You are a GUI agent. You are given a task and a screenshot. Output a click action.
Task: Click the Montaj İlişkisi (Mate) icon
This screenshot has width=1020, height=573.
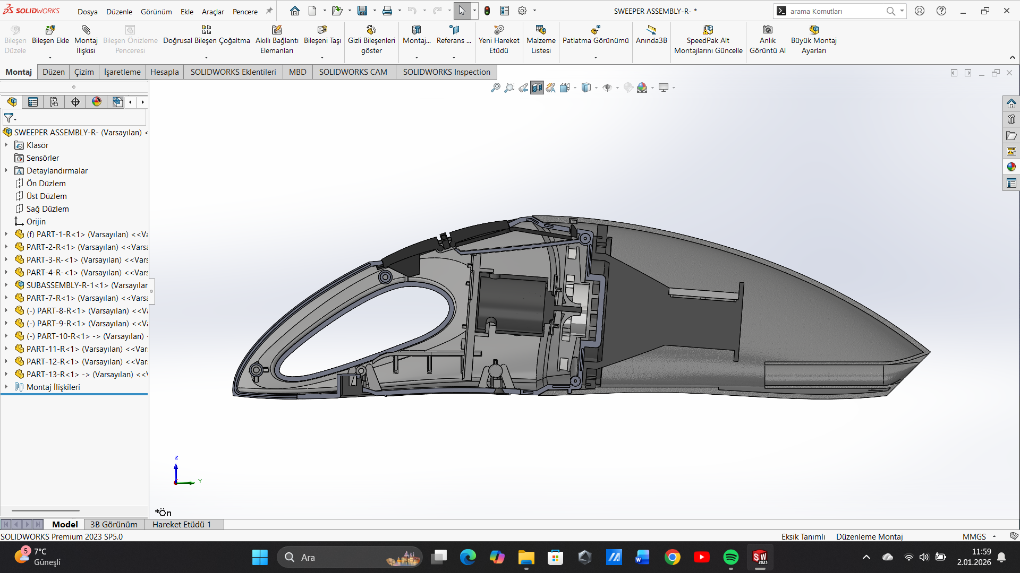pyautogui.click(x=86, y=30)
